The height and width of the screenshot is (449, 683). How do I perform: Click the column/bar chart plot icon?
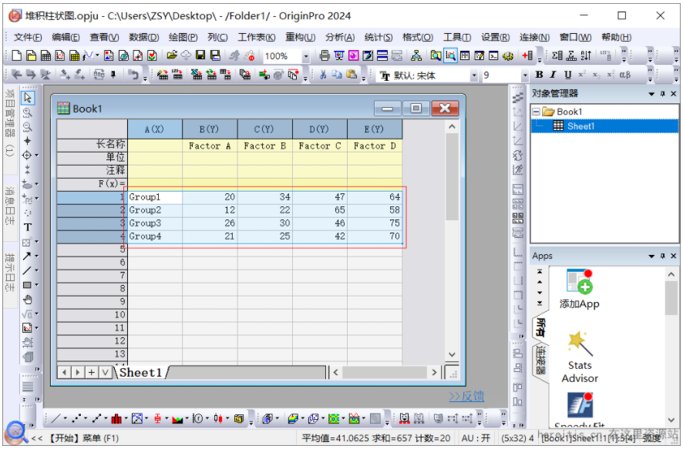pos(116,418)
